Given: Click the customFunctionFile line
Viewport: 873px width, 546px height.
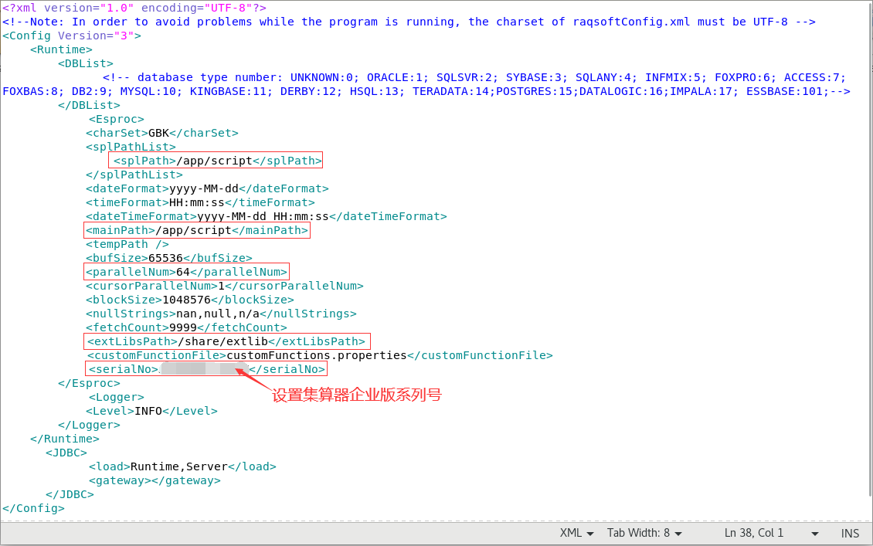Looking at the screenshot, I should 320,355.
